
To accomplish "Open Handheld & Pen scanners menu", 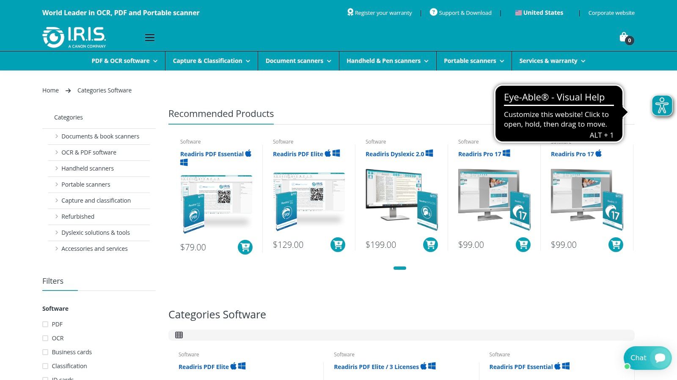I will point(387,61).
